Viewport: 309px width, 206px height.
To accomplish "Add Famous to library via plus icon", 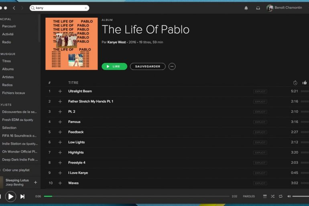I will pos(60,122).
